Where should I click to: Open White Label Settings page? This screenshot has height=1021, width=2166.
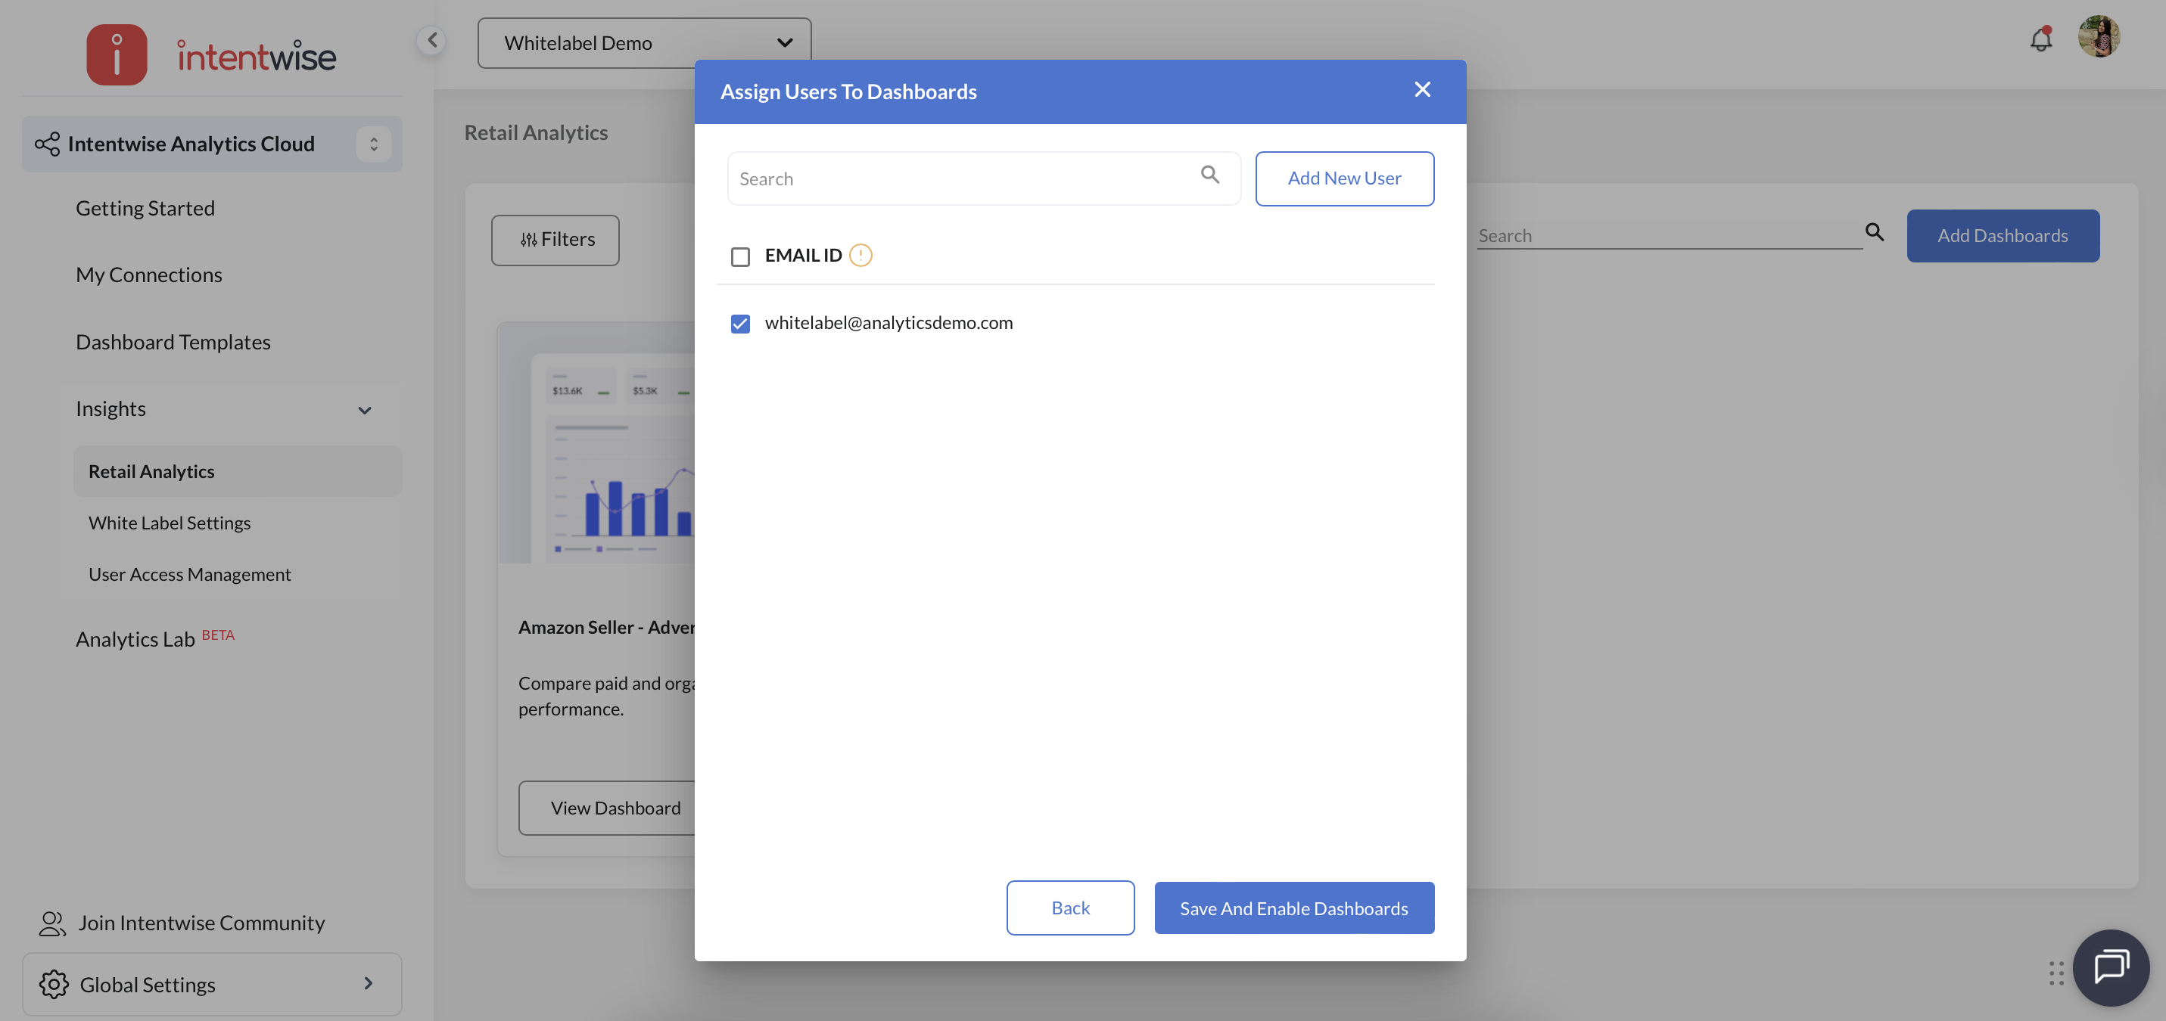[x=170, y=523]
